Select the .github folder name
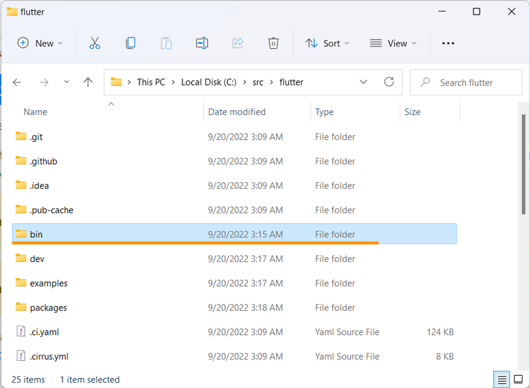 click(x=43, y=161)
